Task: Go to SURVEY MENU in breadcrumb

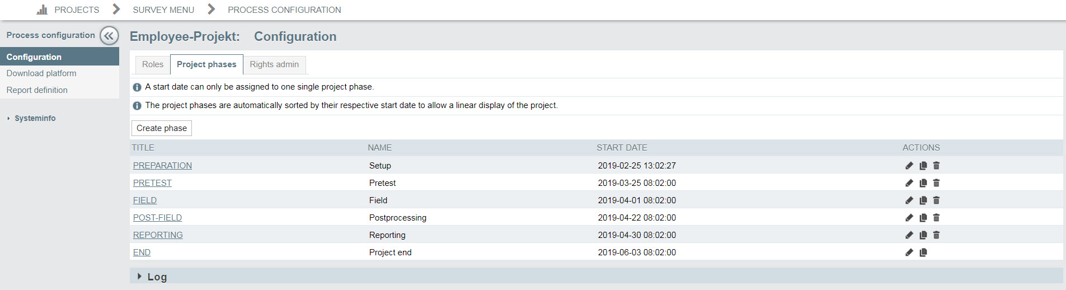Action: click(163, 10)
